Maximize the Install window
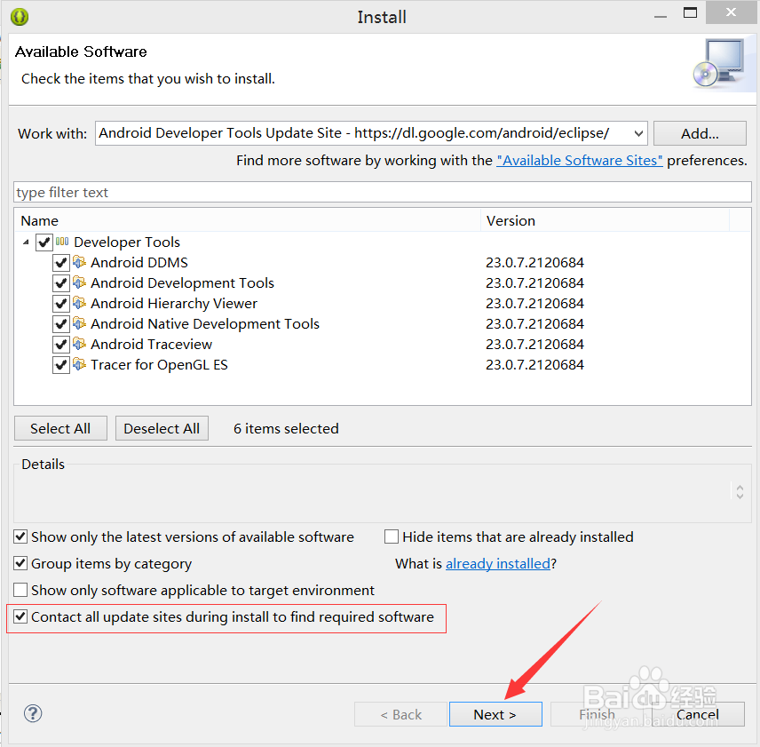This screenshot has width=760, height=747. coord(690,13)
